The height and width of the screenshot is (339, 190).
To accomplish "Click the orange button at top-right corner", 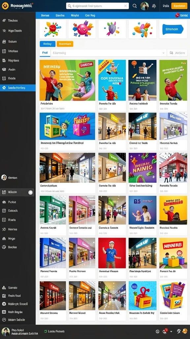I will pos(179,6).
